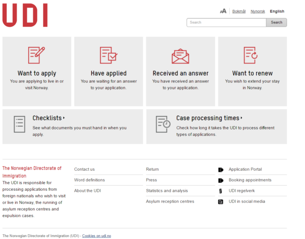Click the Checklists list document icon
Viewport: 305px width, 239px height.
coord(20,125)
